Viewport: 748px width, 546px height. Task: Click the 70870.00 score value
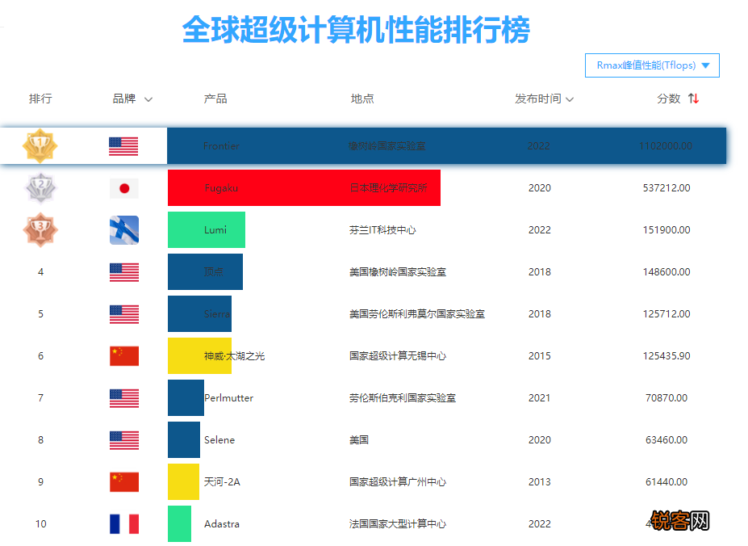coord(667,398)
